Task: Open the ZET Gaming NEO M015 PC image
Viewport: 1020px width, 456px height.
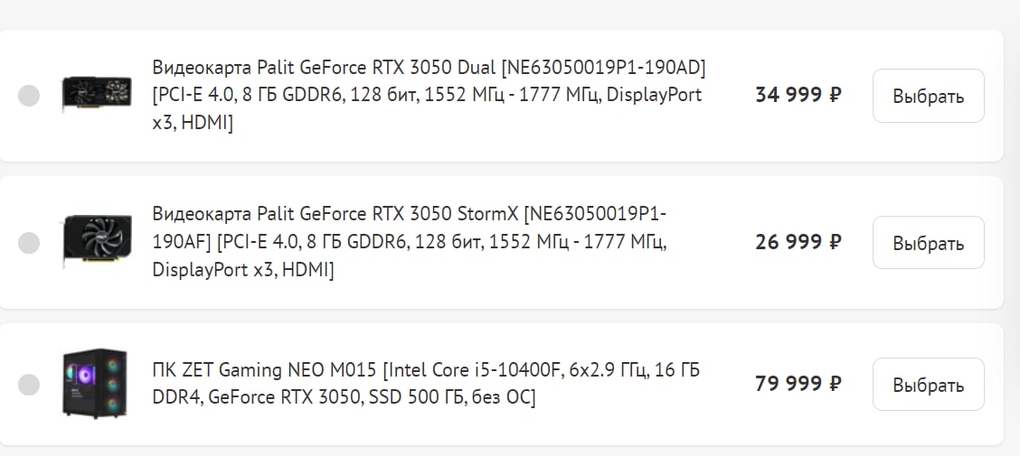Action: pos(95,384)
